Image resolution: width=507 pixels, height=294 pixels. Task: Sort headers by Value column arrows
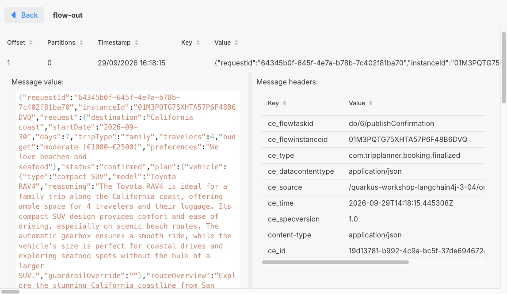[371, 103]
